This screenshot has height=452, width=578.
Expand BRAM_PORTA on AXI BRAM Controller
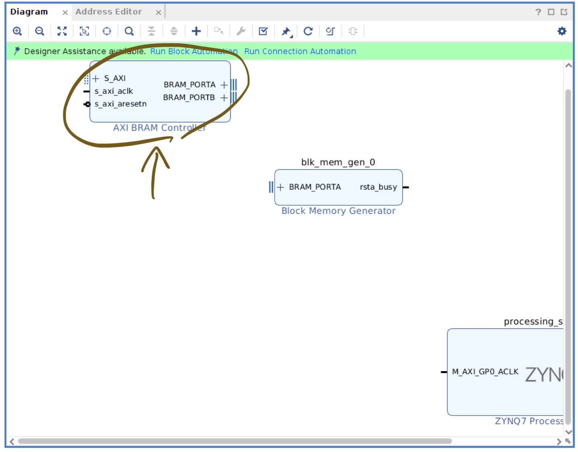point(224,85)
